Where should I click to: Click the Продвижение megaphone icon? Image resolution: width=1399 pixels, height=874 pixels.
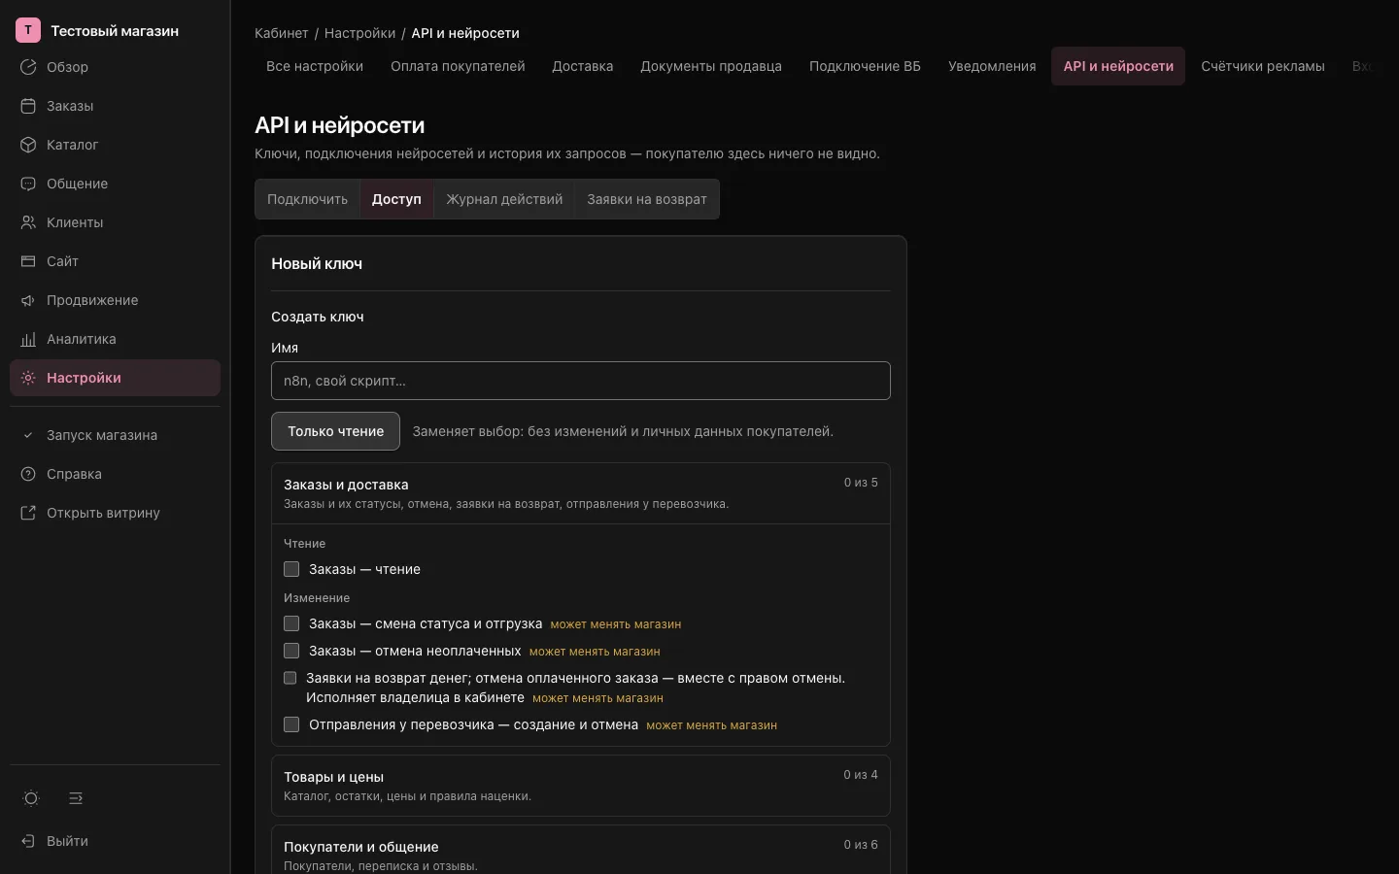(28, 300)
